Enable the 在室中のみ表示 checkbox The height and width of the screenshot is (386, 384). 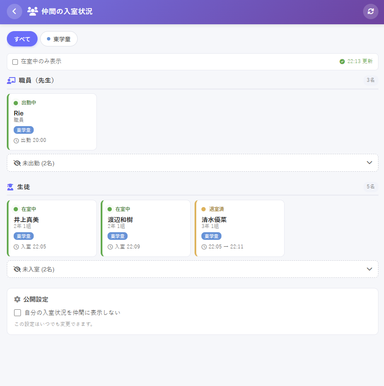point(15,62)
